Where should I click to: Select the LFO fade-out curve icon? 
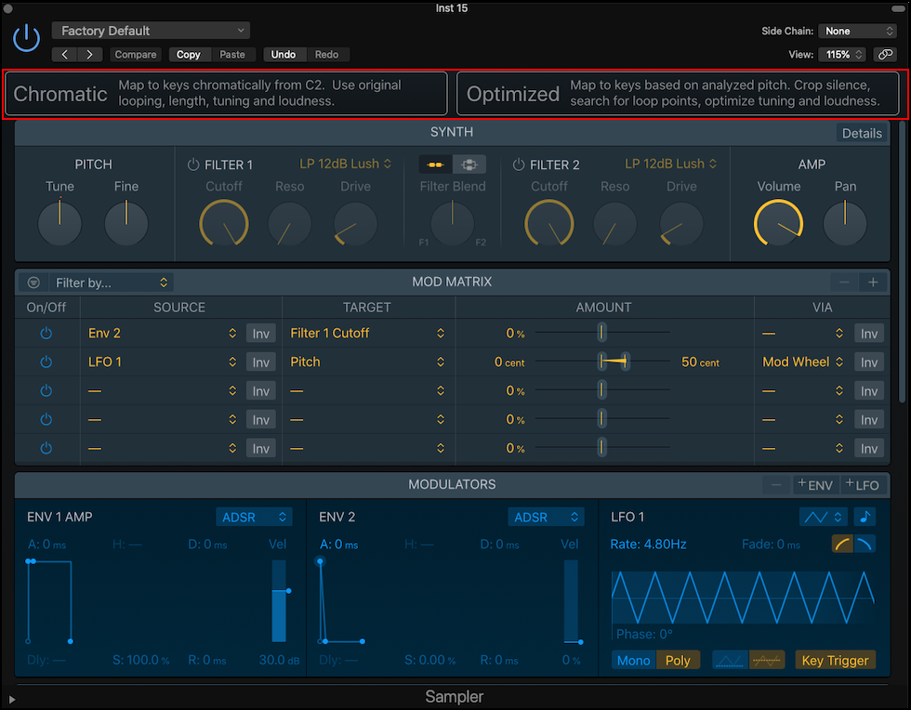click(x=865, y=544)
